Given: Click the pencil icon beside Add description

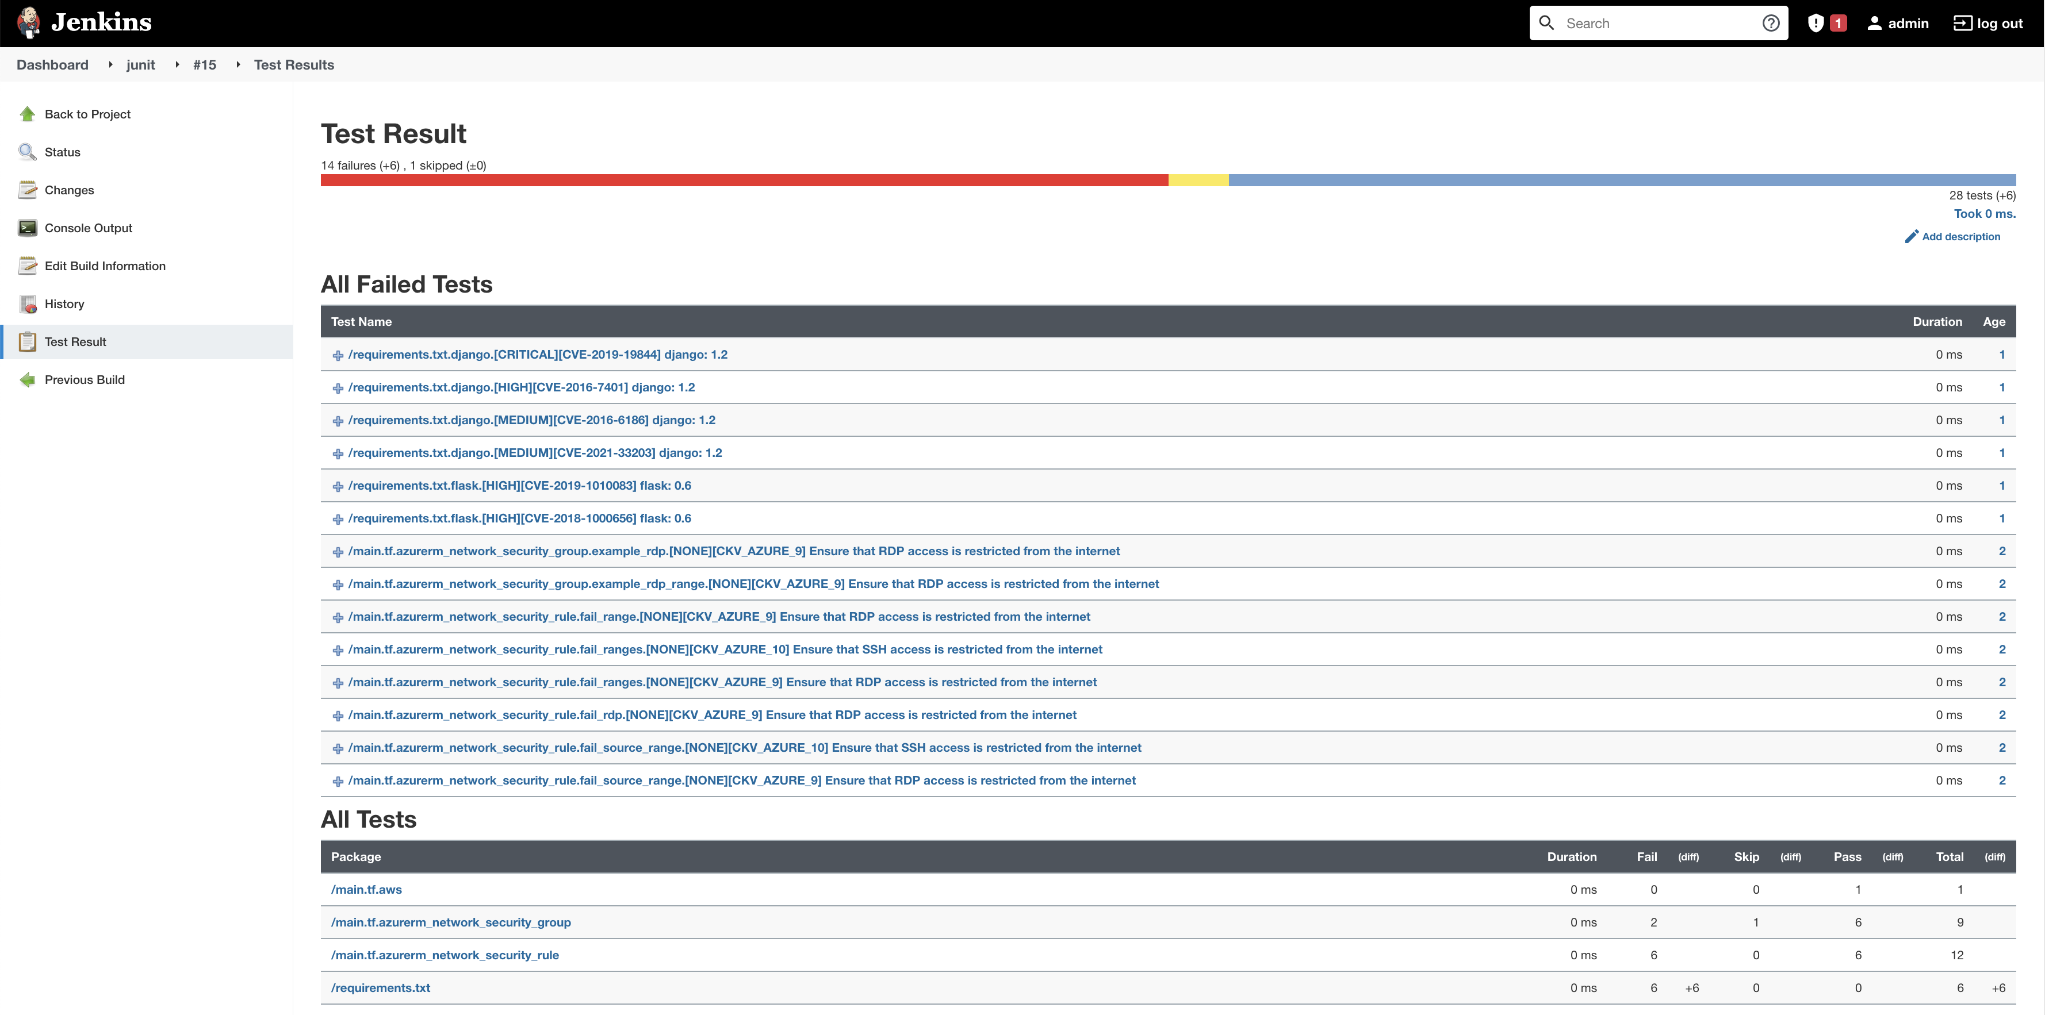Looking at the screenshot, I should (1912, 236).
